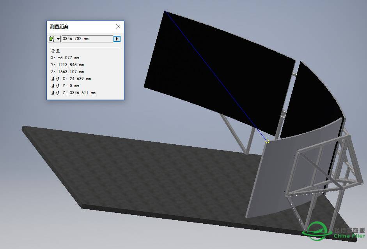Click the 差值 Z: 3346.611 mm line
The image size is (367, 249).
point(73,93)
